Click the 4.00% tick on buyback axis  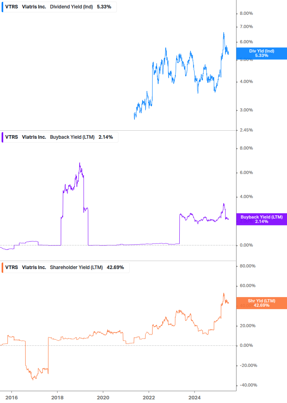tap(246, 196)
